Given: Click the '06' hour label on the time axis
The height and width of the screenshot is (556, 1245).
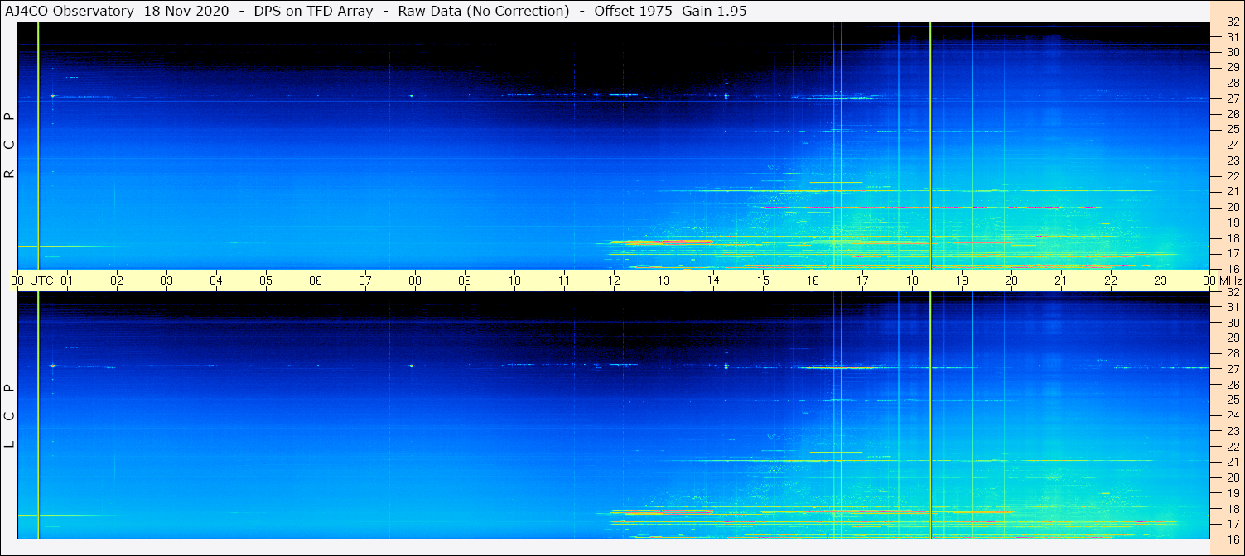Looking at the screenshot, I should (x=316, y=280).
